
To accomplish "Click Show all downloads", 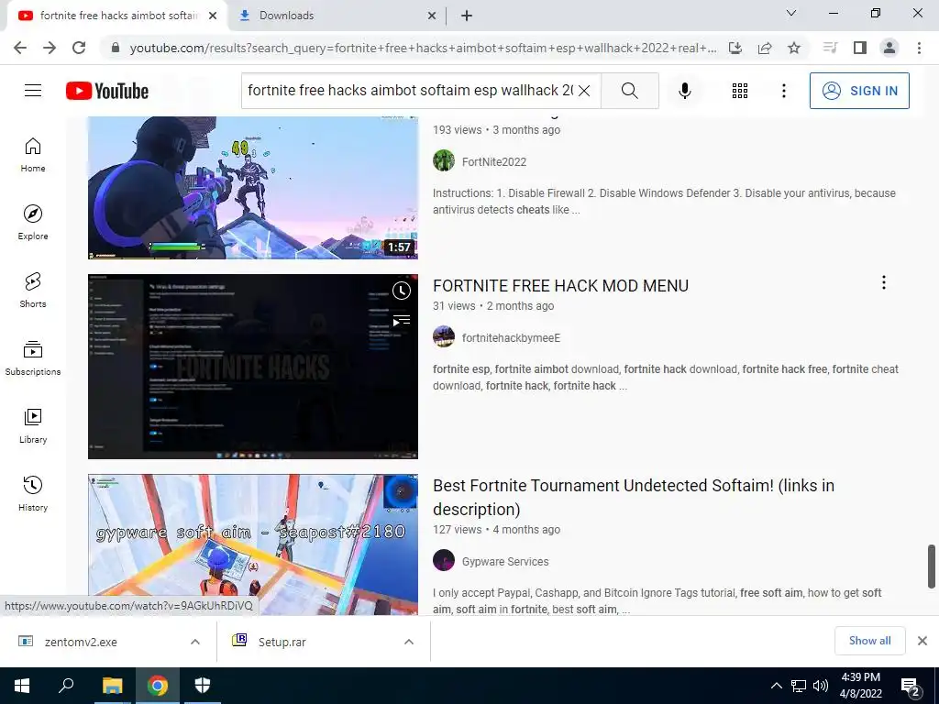I will [869, 641].
